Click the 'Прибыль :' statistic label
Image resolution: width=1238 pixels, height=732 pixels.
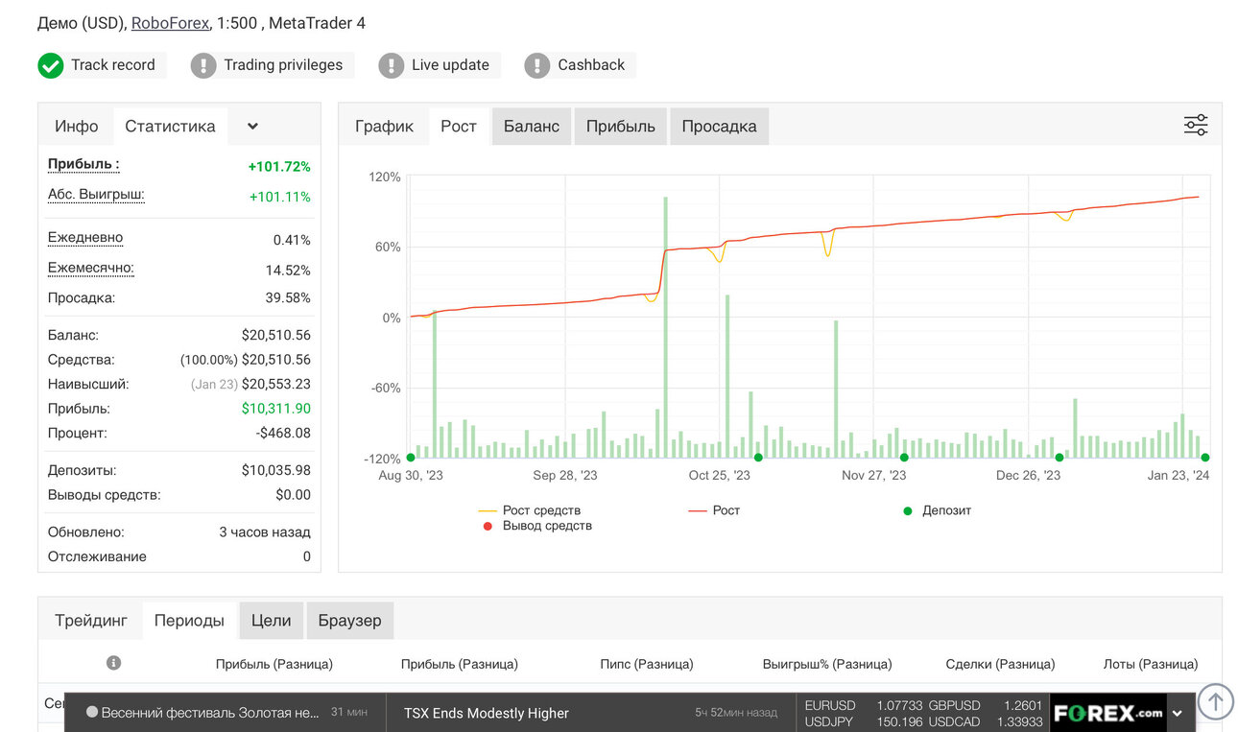pyautogui.click(x=83, y=164)
